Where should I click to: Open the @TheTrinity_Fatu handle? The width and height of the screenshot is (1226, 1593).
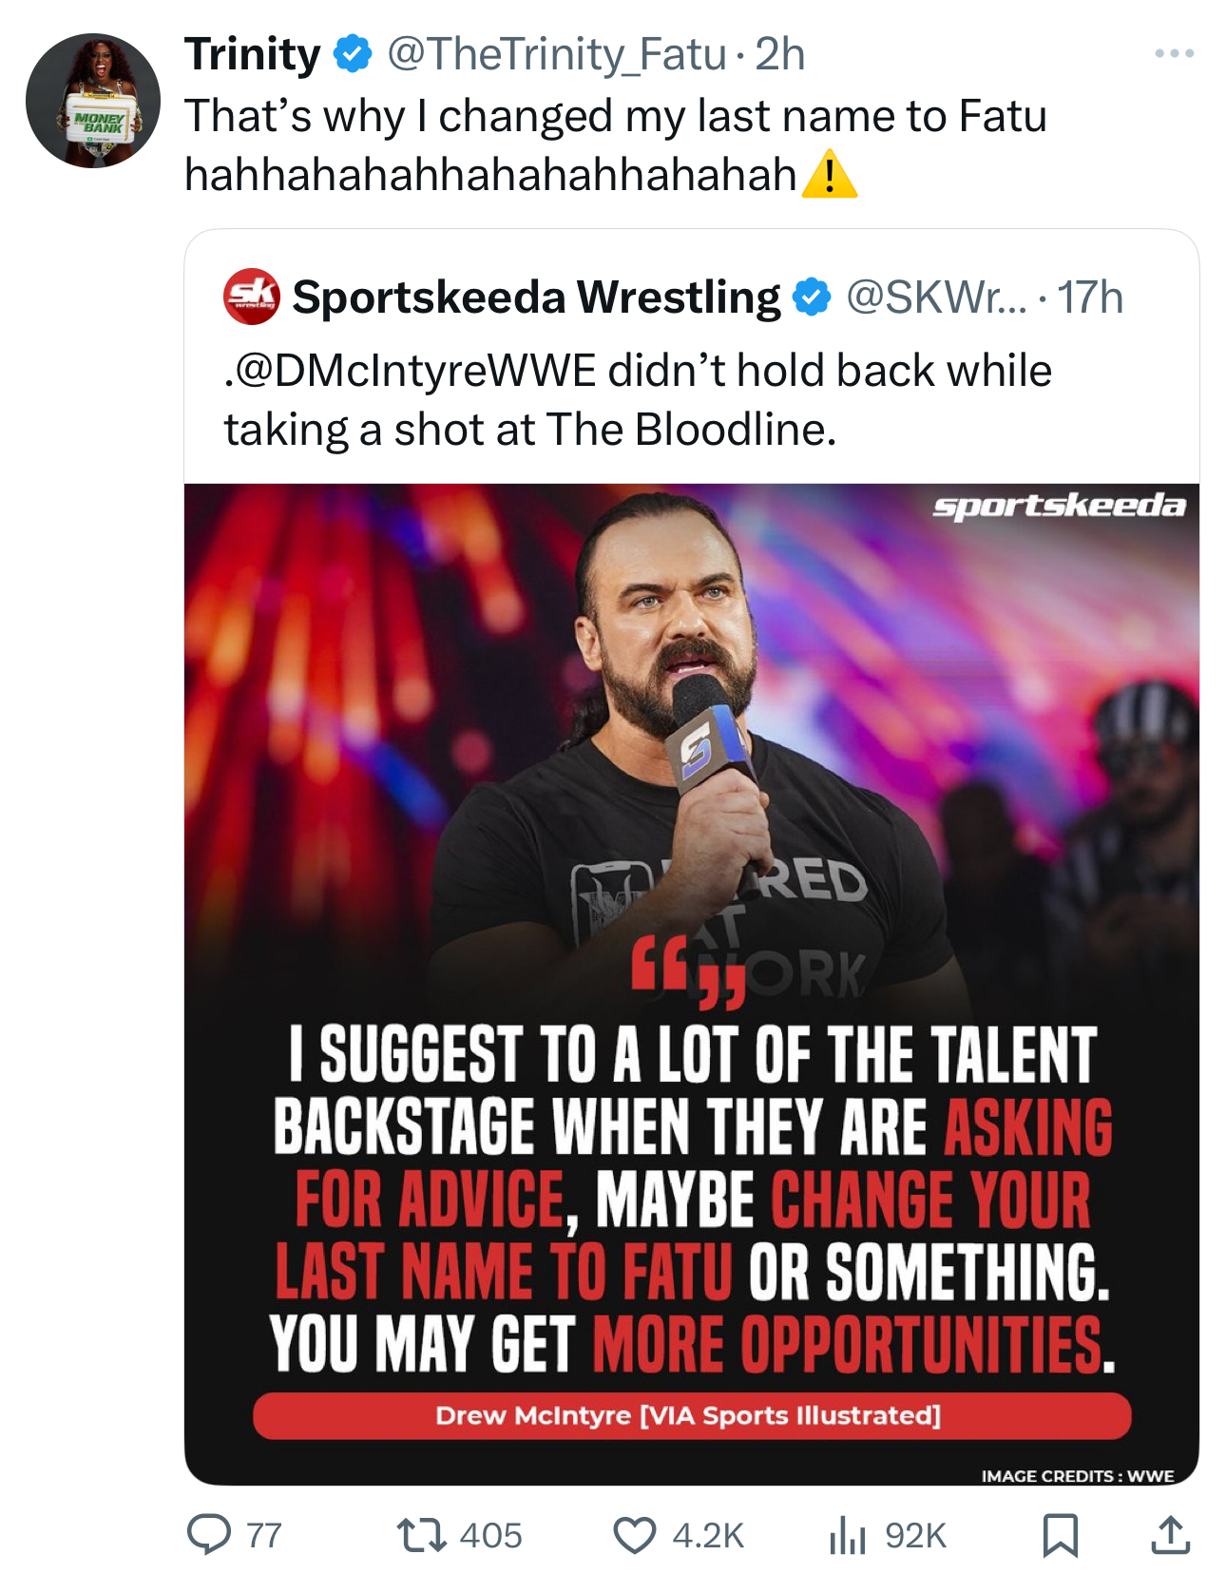(x=556, y=54)
